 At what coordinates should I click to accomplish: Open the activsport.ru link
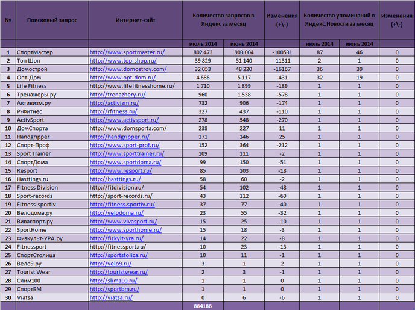pos(124,120)
